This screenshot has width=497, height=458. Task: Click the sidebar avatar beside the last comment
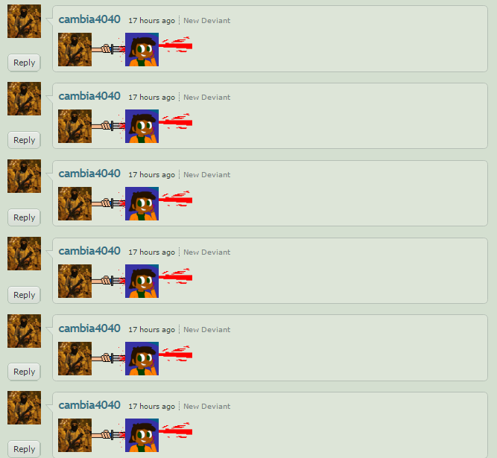(24, 407)
